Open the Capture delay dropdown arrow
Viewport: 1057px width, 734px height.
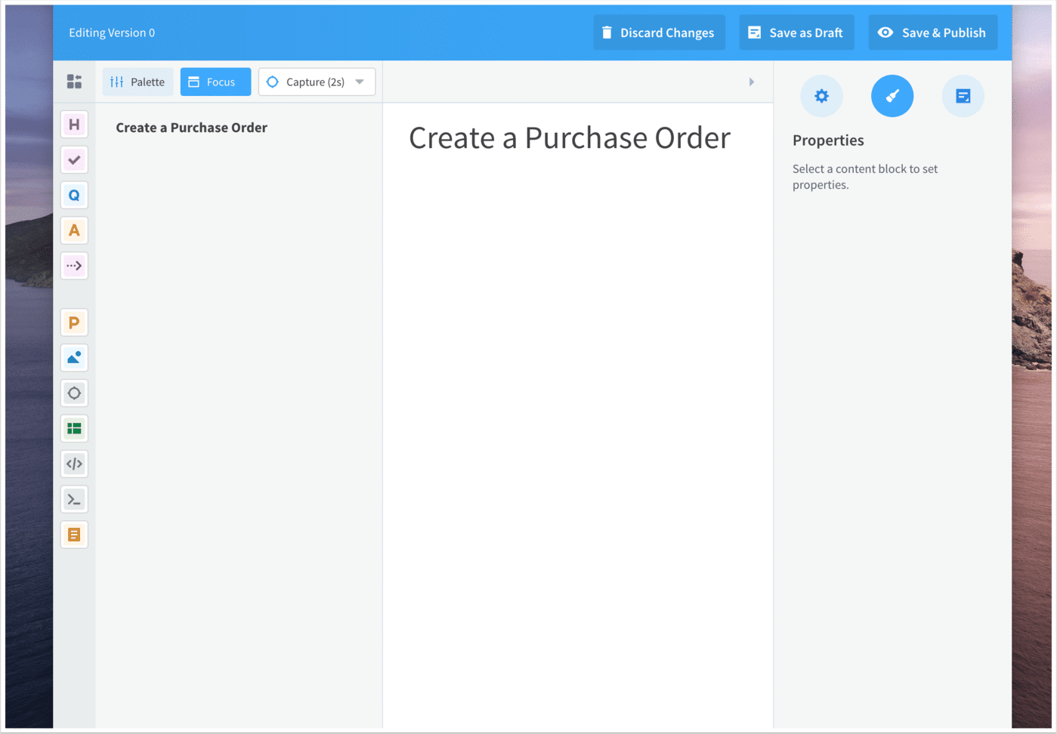tap(360, 82)
